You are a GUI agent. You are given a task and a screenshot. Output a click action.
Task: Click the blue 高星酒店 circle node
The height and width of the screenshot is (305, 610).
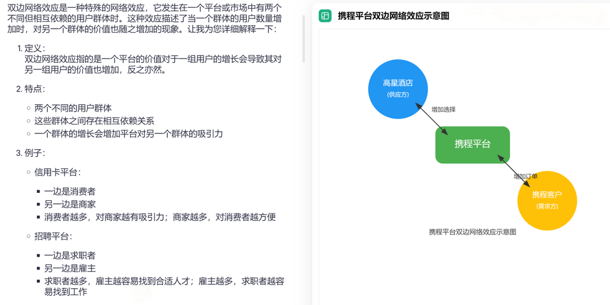coord(398,88)
